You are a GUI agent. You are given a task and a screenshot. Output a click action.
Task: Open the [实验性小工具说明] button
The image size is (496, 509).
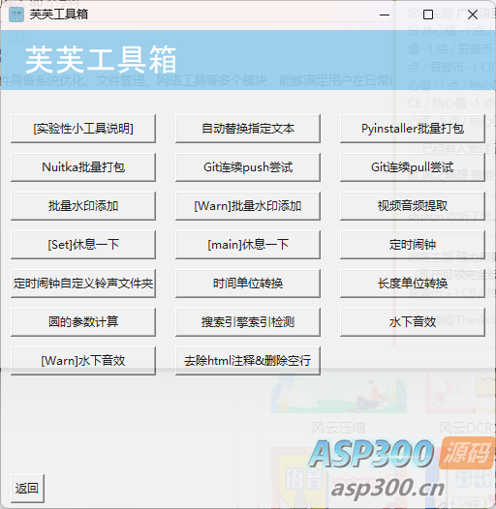(x=83, y=129)
